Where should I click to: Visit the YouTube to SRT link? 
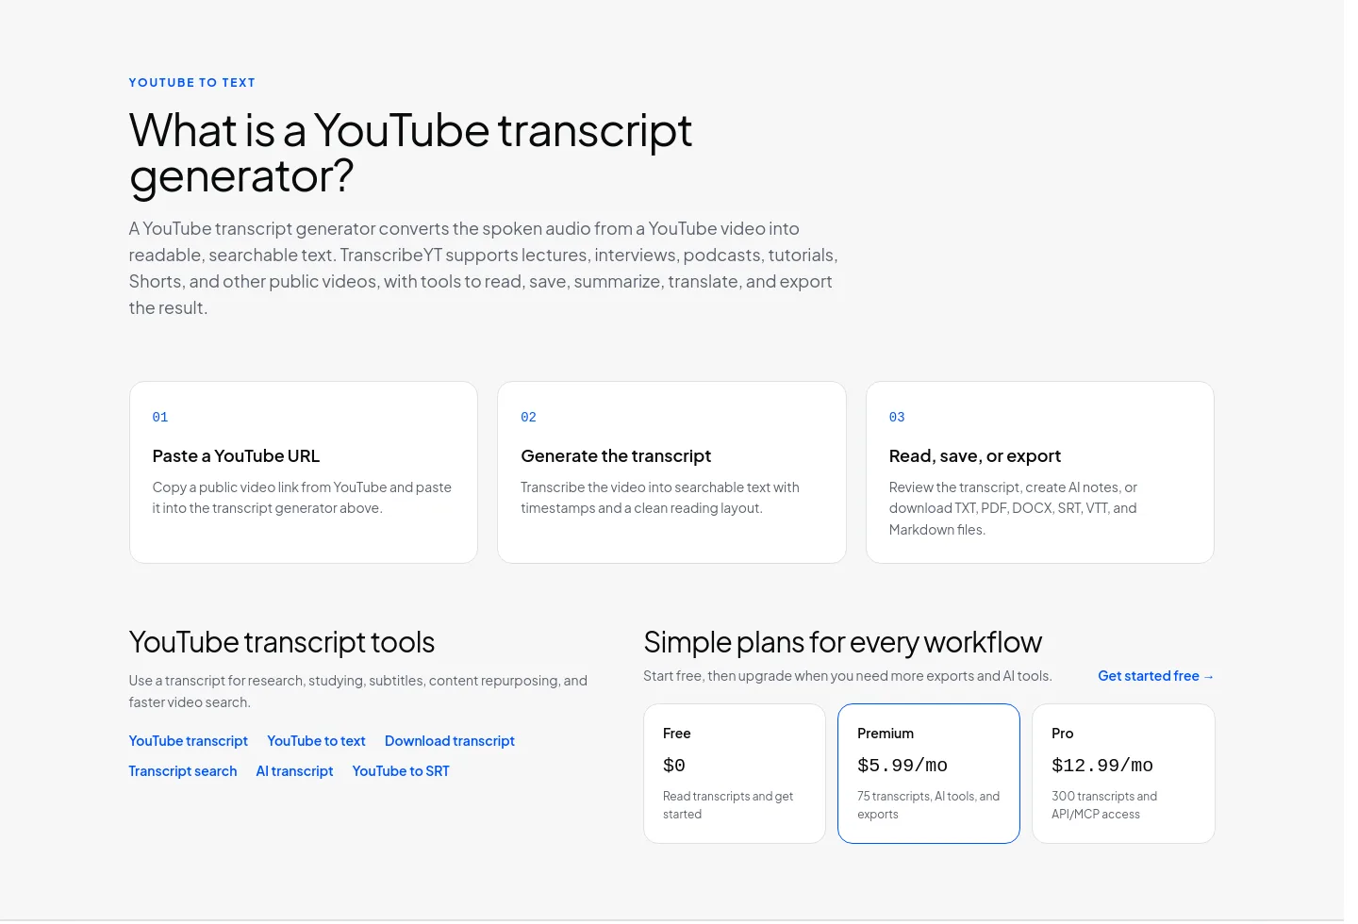click(401, 771)
